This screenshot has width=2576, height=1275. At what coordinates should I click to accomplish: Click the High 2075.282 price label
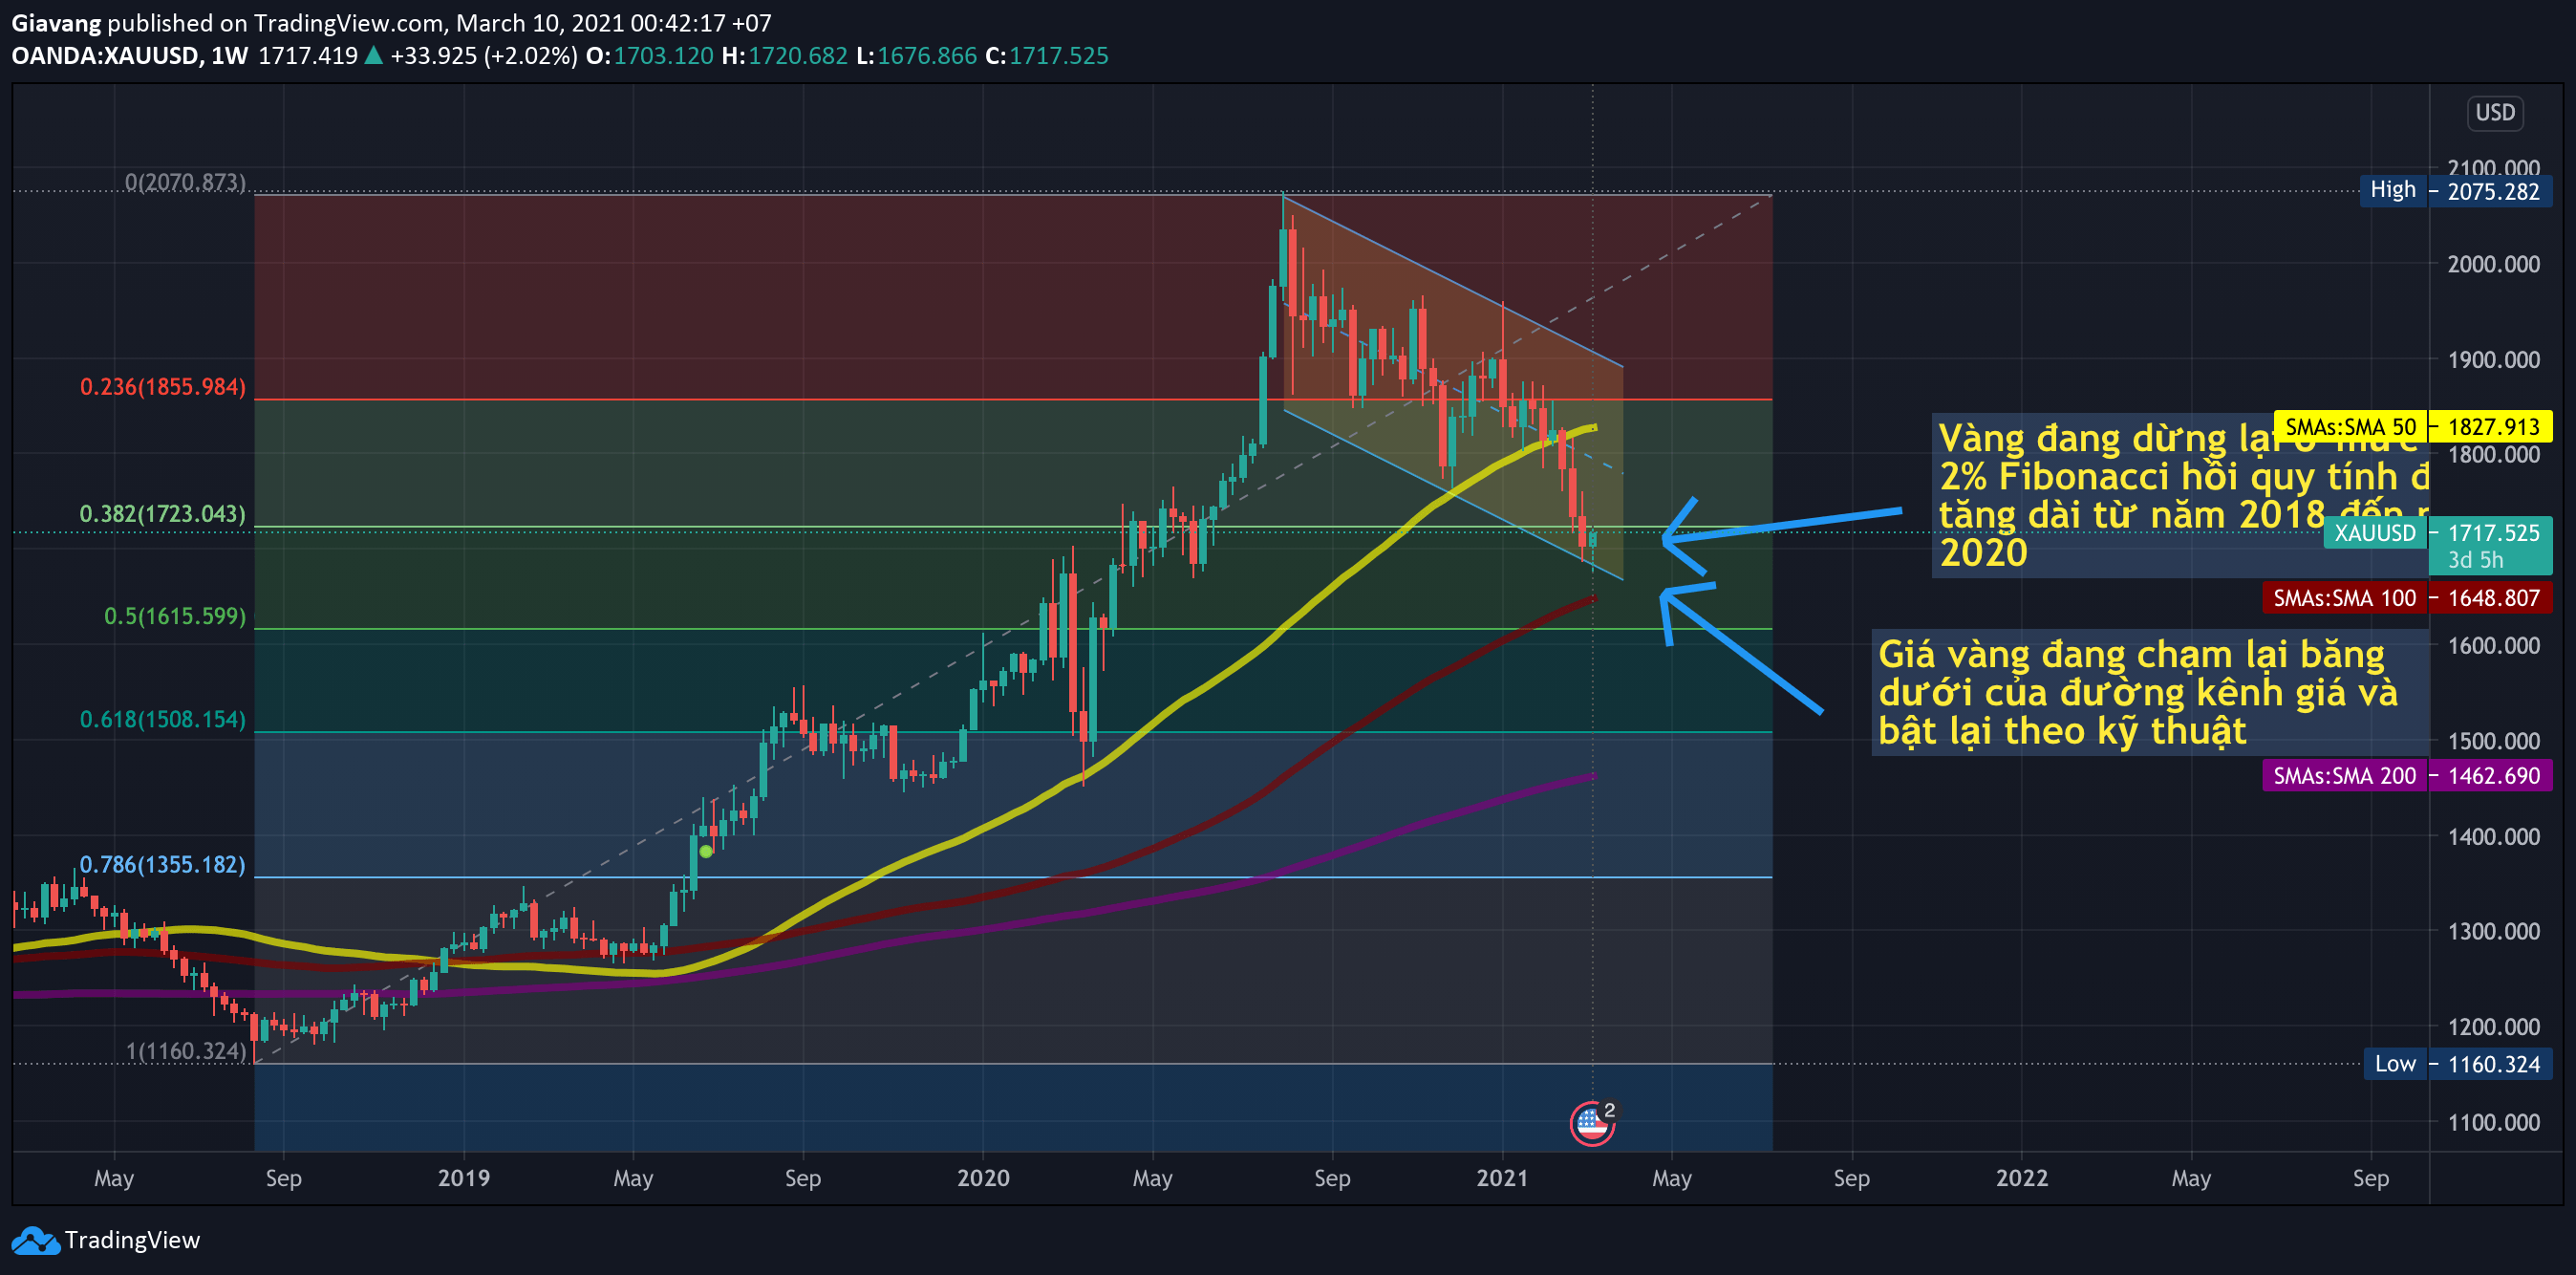tap(2455, 190)
